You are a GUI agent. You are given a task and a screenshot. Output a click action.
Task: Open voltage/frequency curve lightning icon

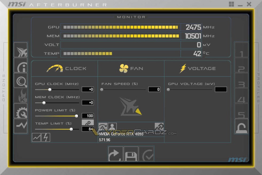click(46, 137)
